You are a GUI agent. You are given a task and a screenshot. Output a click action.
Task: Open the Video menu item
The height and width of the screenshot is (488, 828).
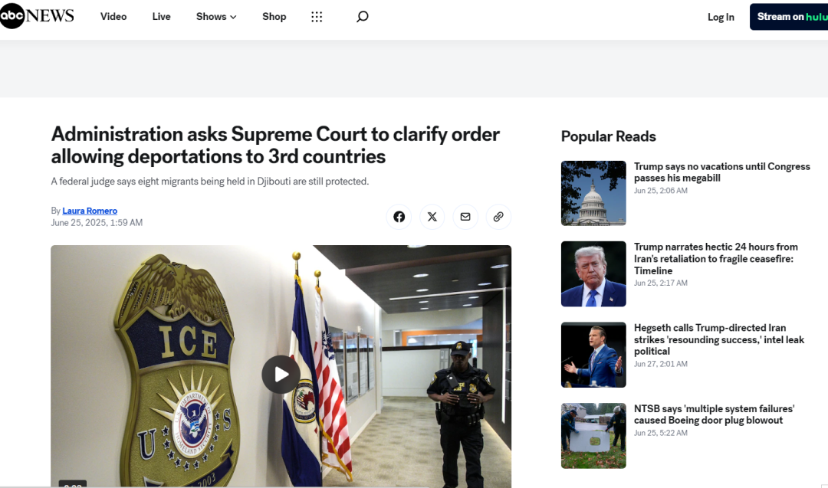pos(113,16)
